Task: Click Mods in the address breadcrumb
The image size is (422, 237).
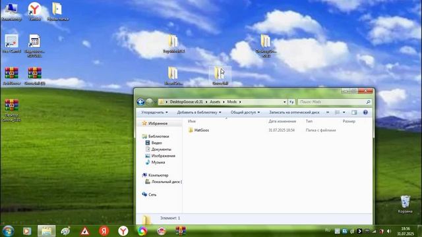Action: point(231,102)
